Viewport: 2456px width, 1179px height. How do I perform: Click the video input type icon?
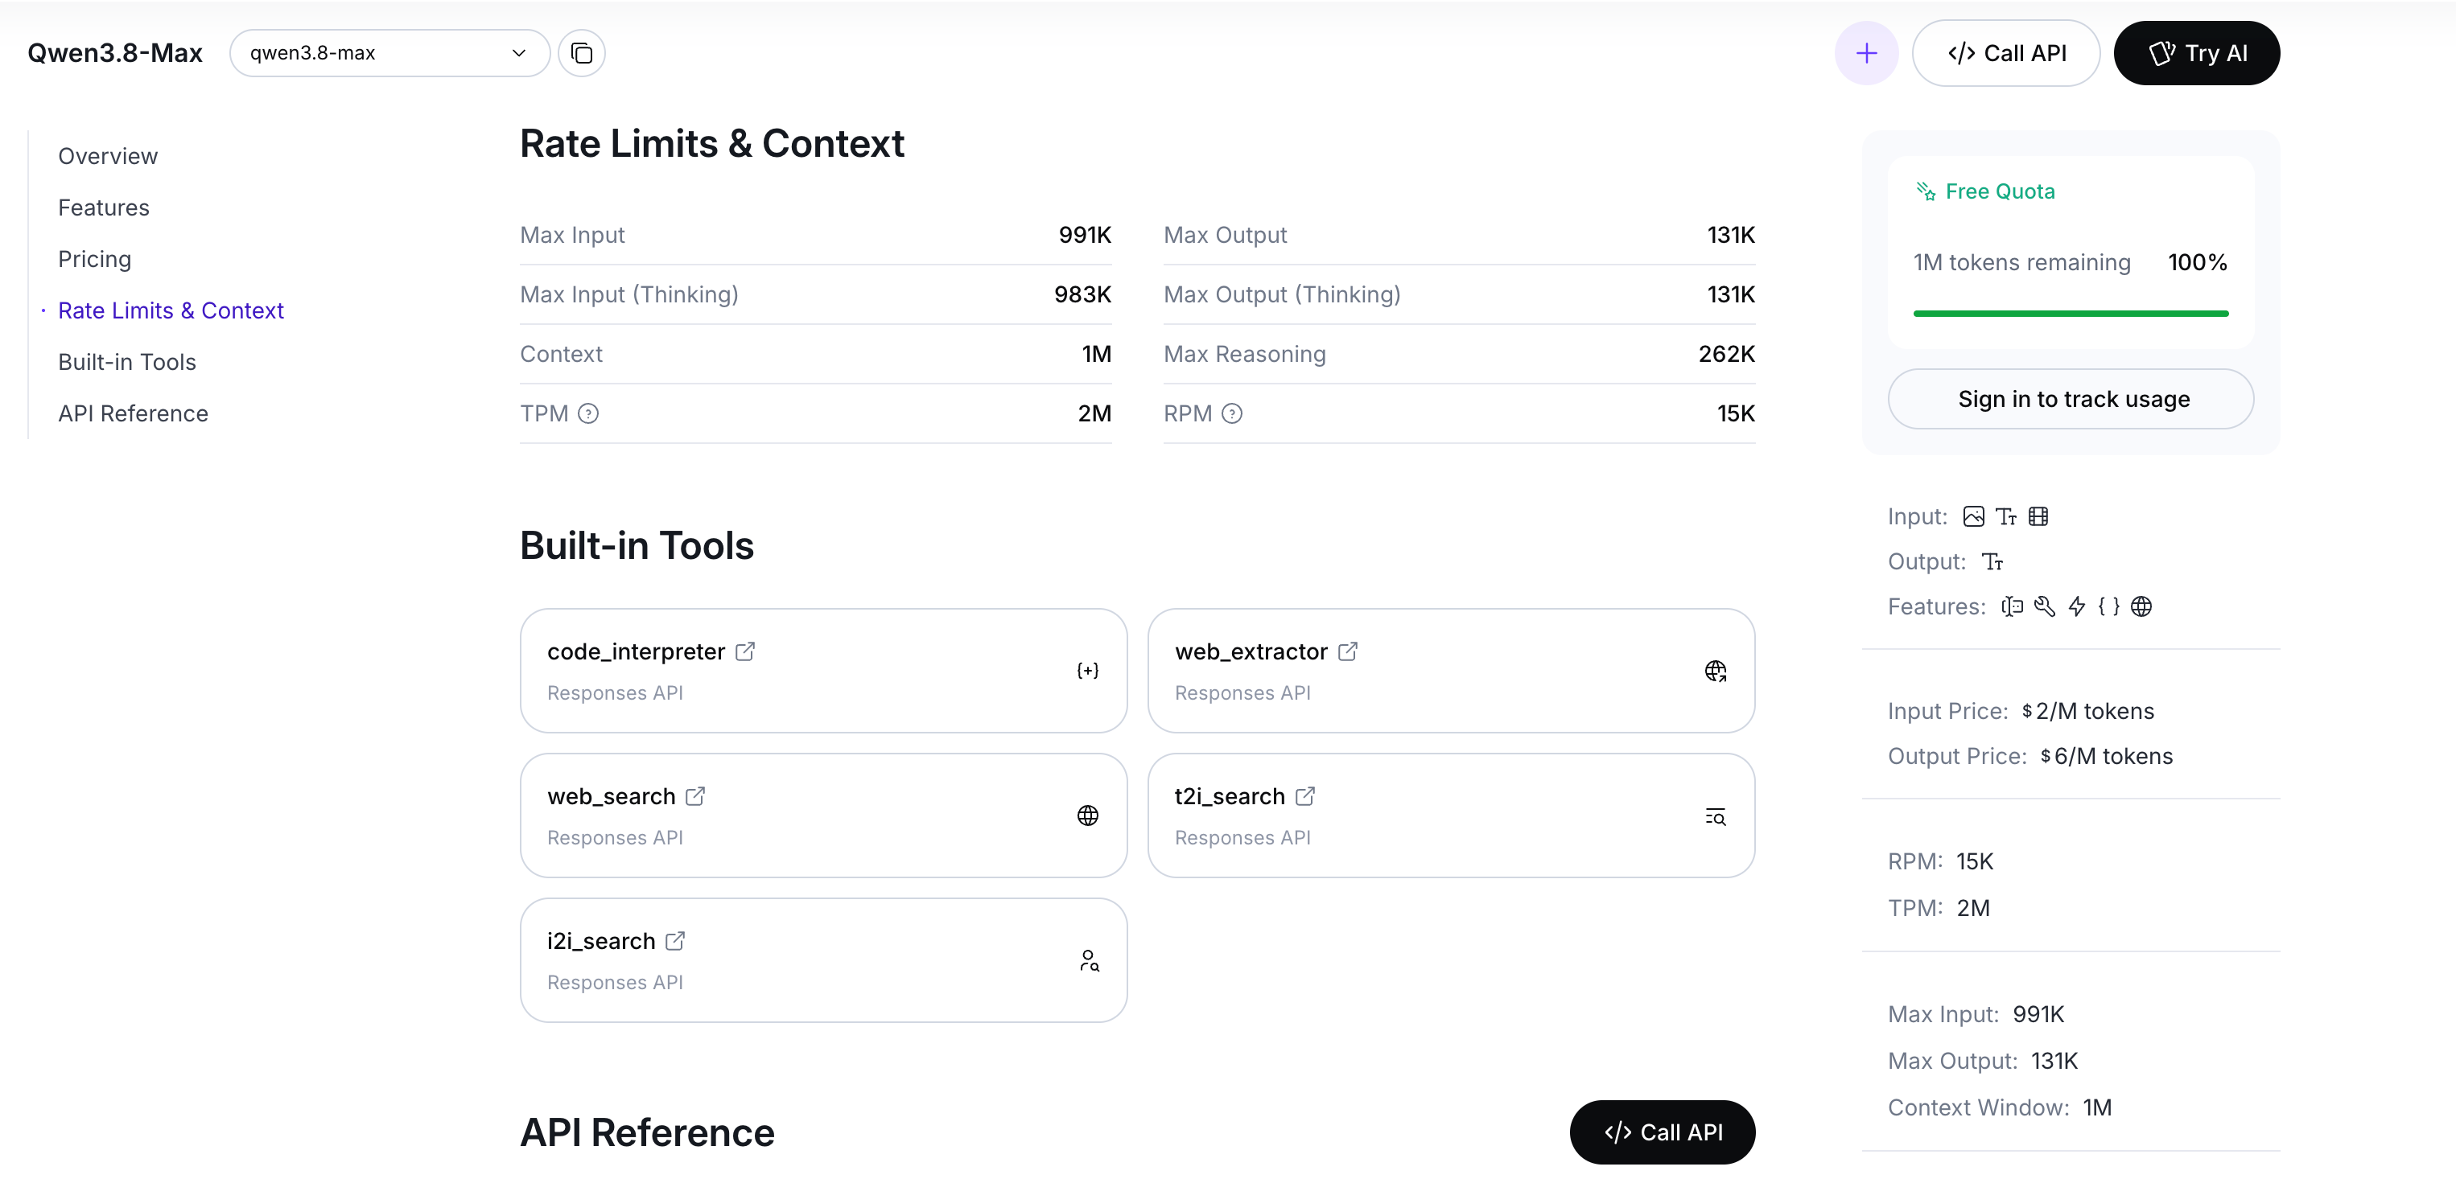[2038, 516]
